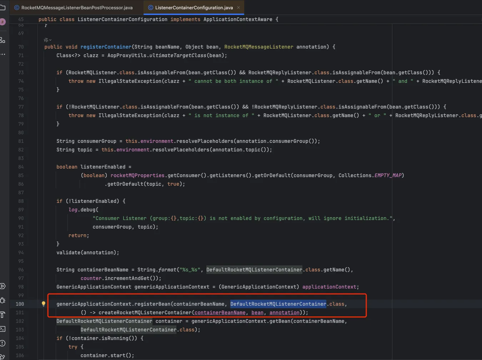The height and width of the screenshot is (360, 482).
Task: Click the three-dots More tool windows icon
Action: 2,54
